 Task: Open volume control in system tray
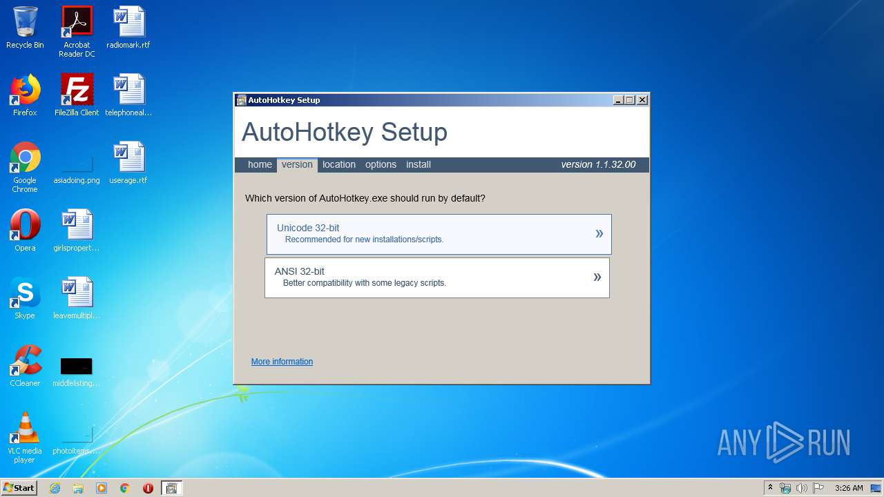tap(801, 488)
